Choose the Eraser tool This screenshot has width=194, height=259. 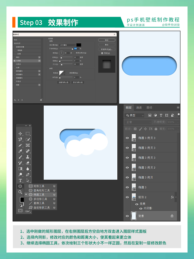coord(28,163)
